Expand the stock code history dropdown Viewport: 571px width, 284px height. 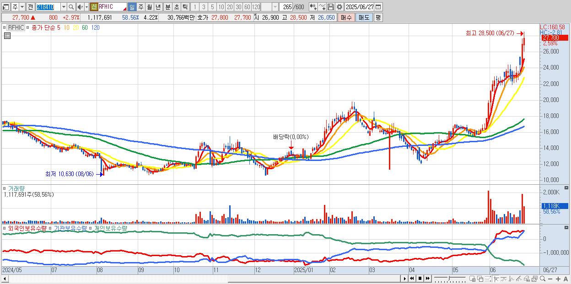[64, 7]
